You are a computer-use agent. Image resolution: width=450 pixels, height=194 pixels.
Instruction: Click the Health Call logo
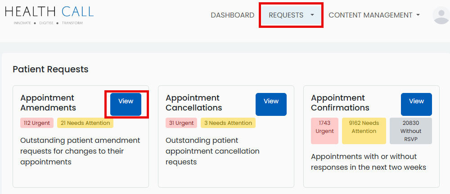coord(49,14)
